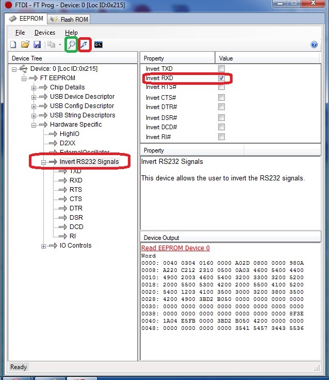Uncheck the Invert RXD checkbox
The width and height of the screenshot is (329, 380).
point(221,78)
